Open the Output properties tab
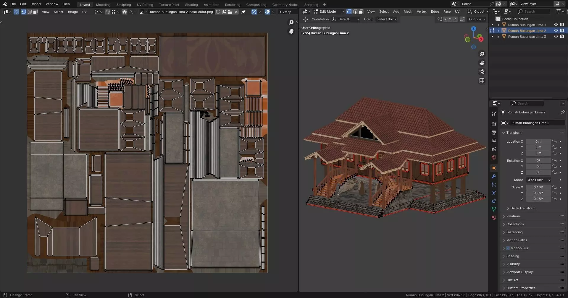The height and width of the screenshot is (298, 568). click(x=493, y=133)
